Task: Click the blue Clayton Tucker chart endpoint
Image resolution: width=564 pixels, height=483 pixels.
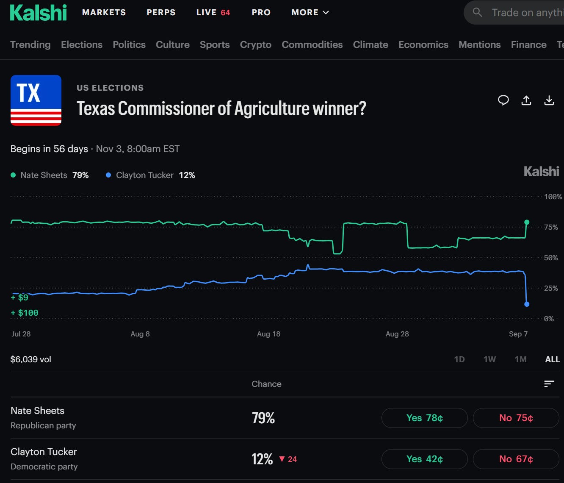Action: point(527,304)
